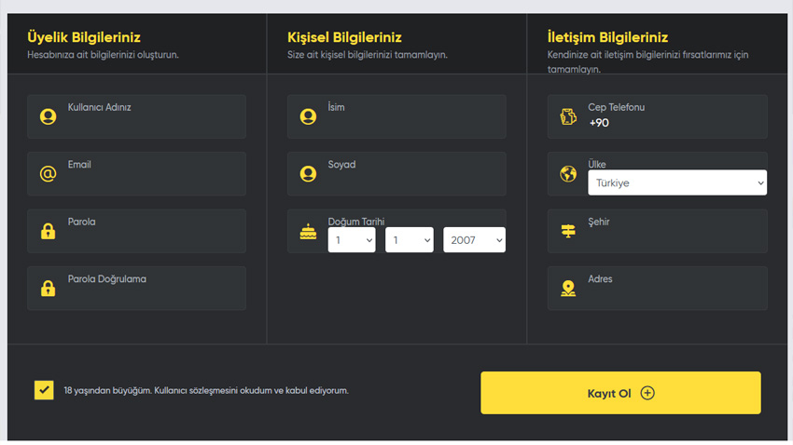Image resolution: width=793 pixels, height=445 pixels.
Task: Focus the İsim input field
Action: (x=410, y=123)
